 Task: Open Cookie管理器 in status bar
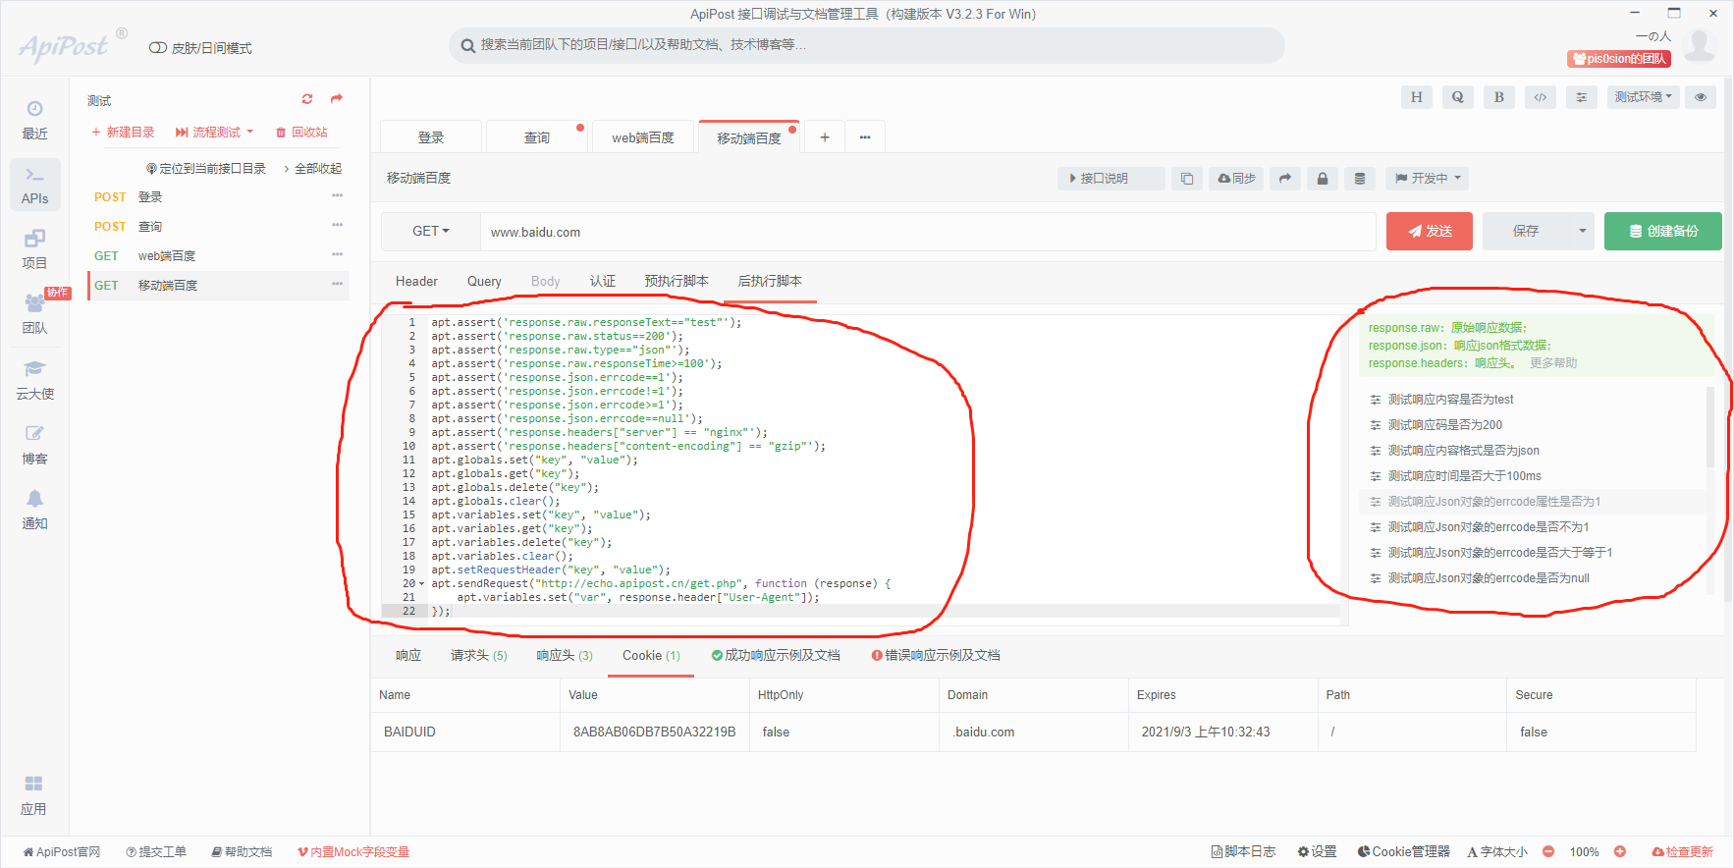coord(1403,852)
